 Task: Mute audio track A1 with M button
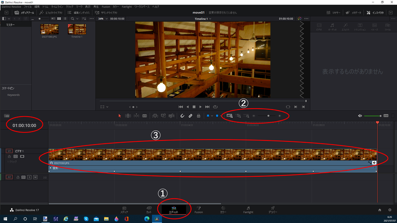tap(35, 177)
